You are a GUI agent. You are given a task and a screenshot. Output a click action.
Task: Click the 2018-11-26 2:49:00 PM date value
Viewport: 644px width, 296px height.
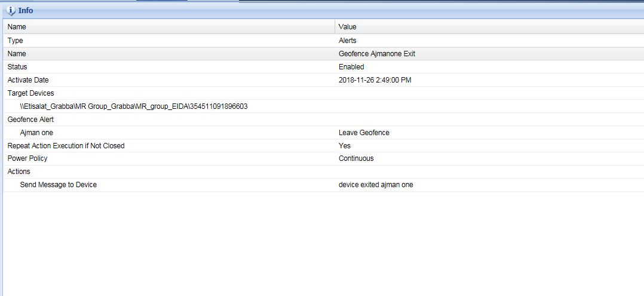[375, 80]
